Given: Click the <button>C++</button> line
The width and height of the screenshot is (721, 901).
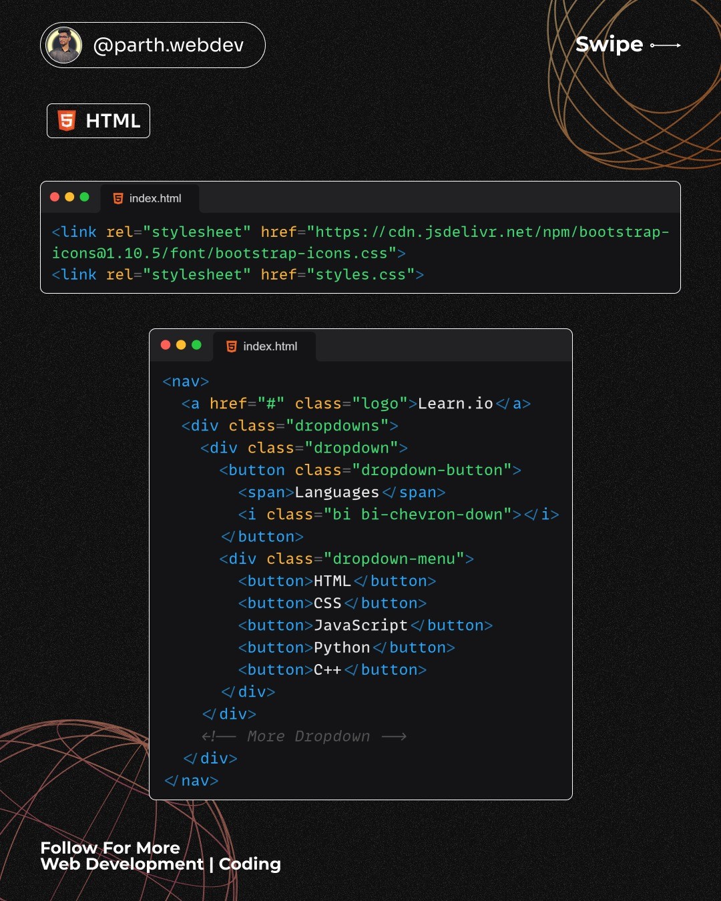Looking at the screenshot, I should pyautogui.click(x=332, y=669).
